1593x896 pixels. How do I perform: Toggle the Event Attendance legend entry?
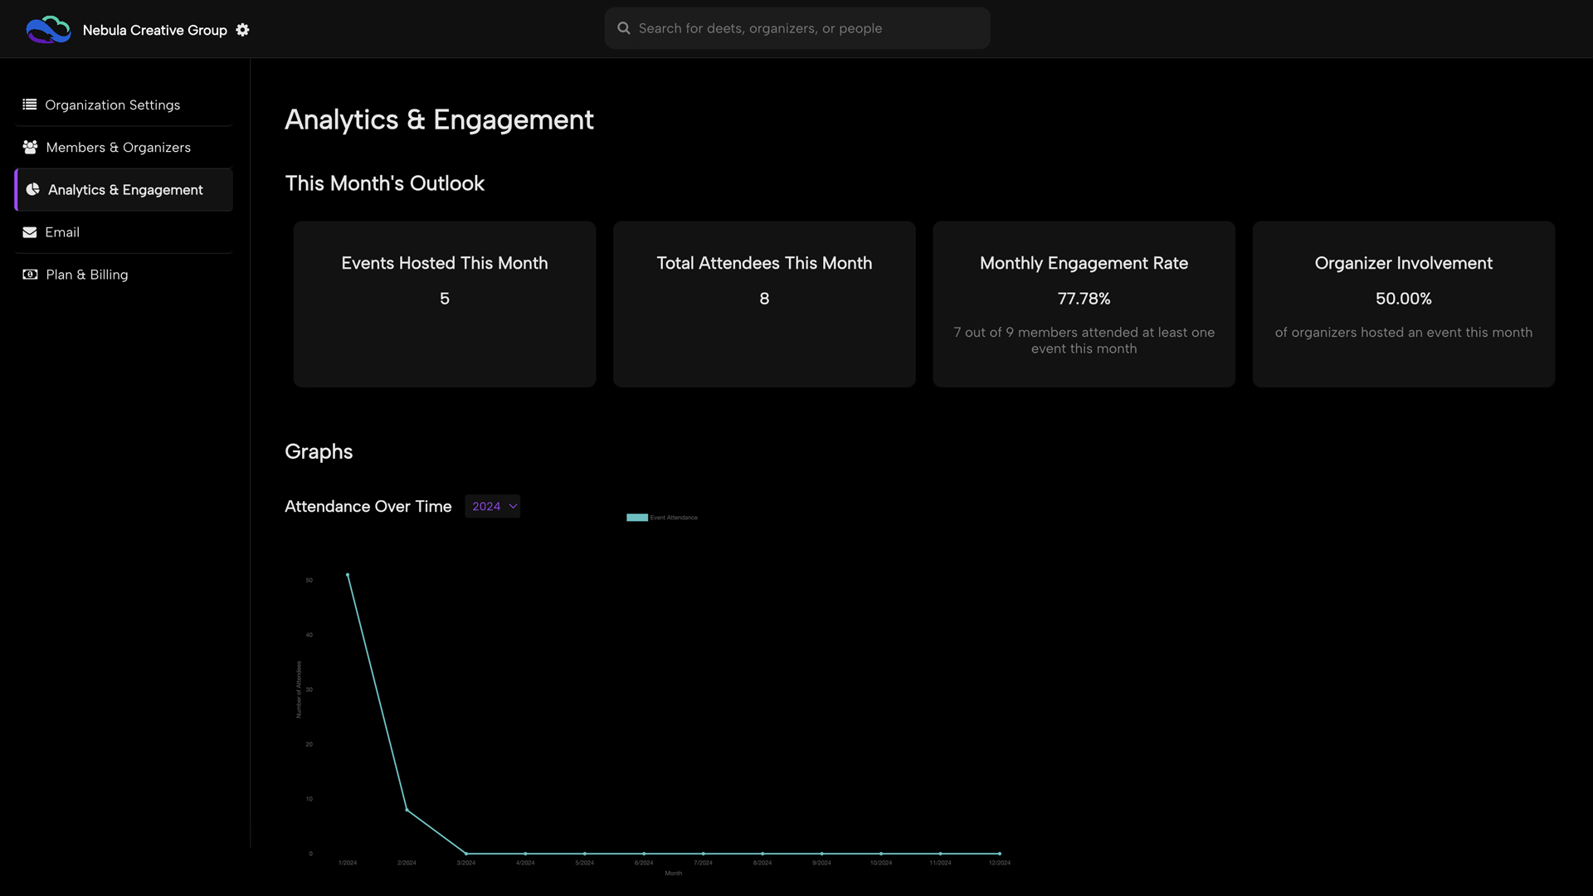point(661,517)
